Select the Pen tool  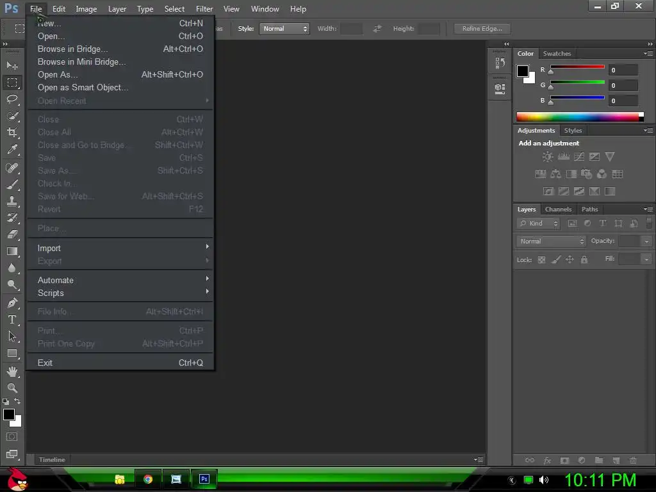click(x=12, y=303)
